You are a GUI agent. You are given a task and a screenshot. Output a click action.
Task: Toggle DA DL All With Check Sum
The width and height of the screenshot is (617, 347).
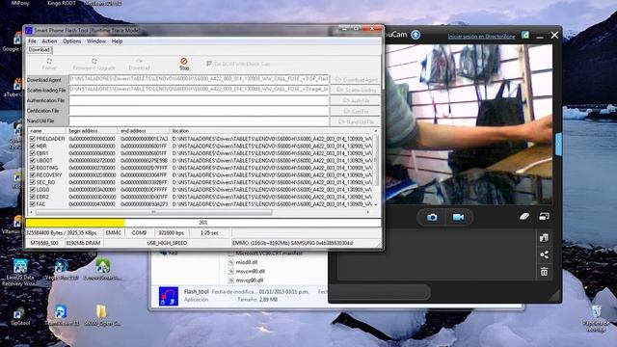click(209, 64)
